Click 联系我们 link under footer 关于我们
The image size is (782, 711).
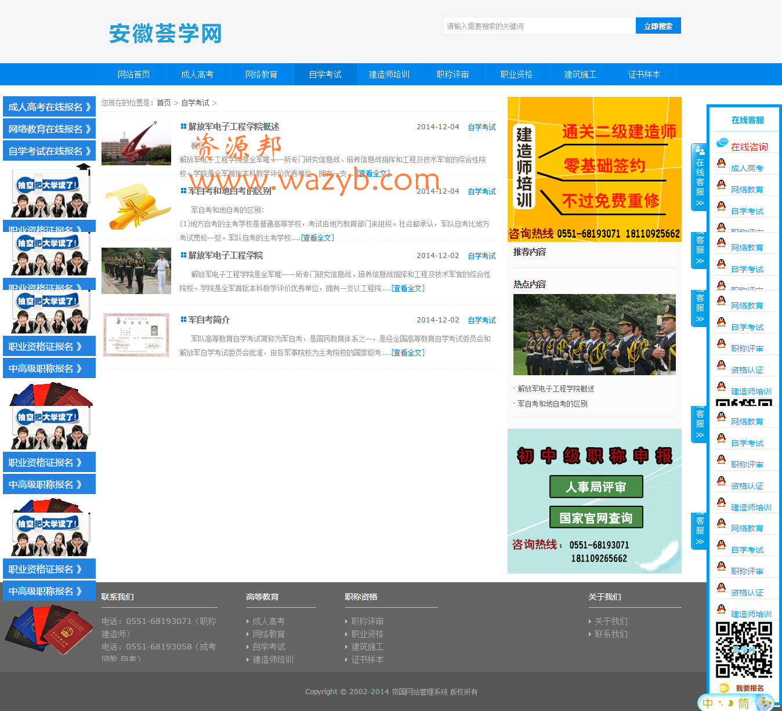pos(611,634)
